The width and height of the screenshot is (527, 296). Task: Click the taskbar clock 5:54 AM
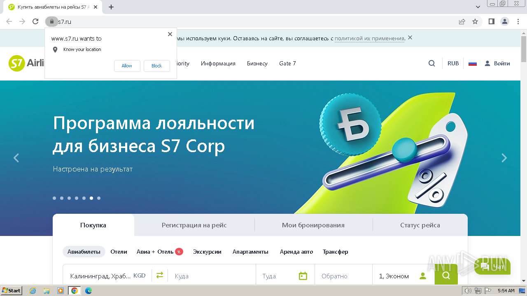[506, 291]
